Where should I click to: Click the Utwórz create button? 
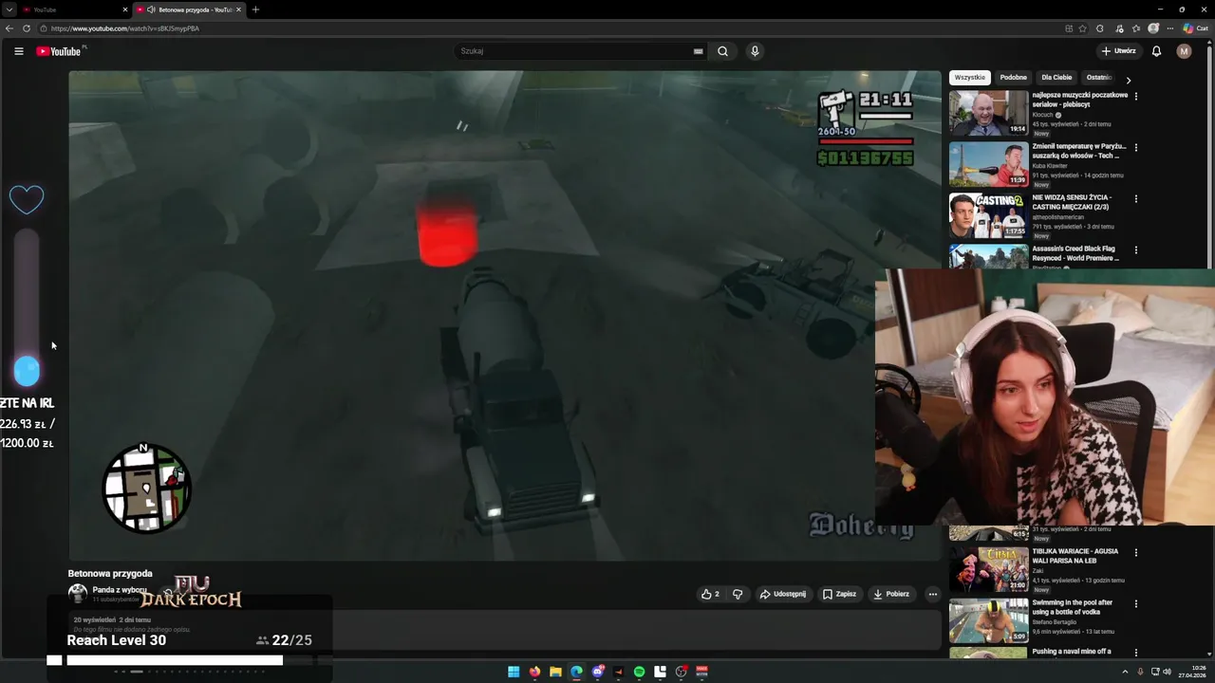[x=1119, y=51]
